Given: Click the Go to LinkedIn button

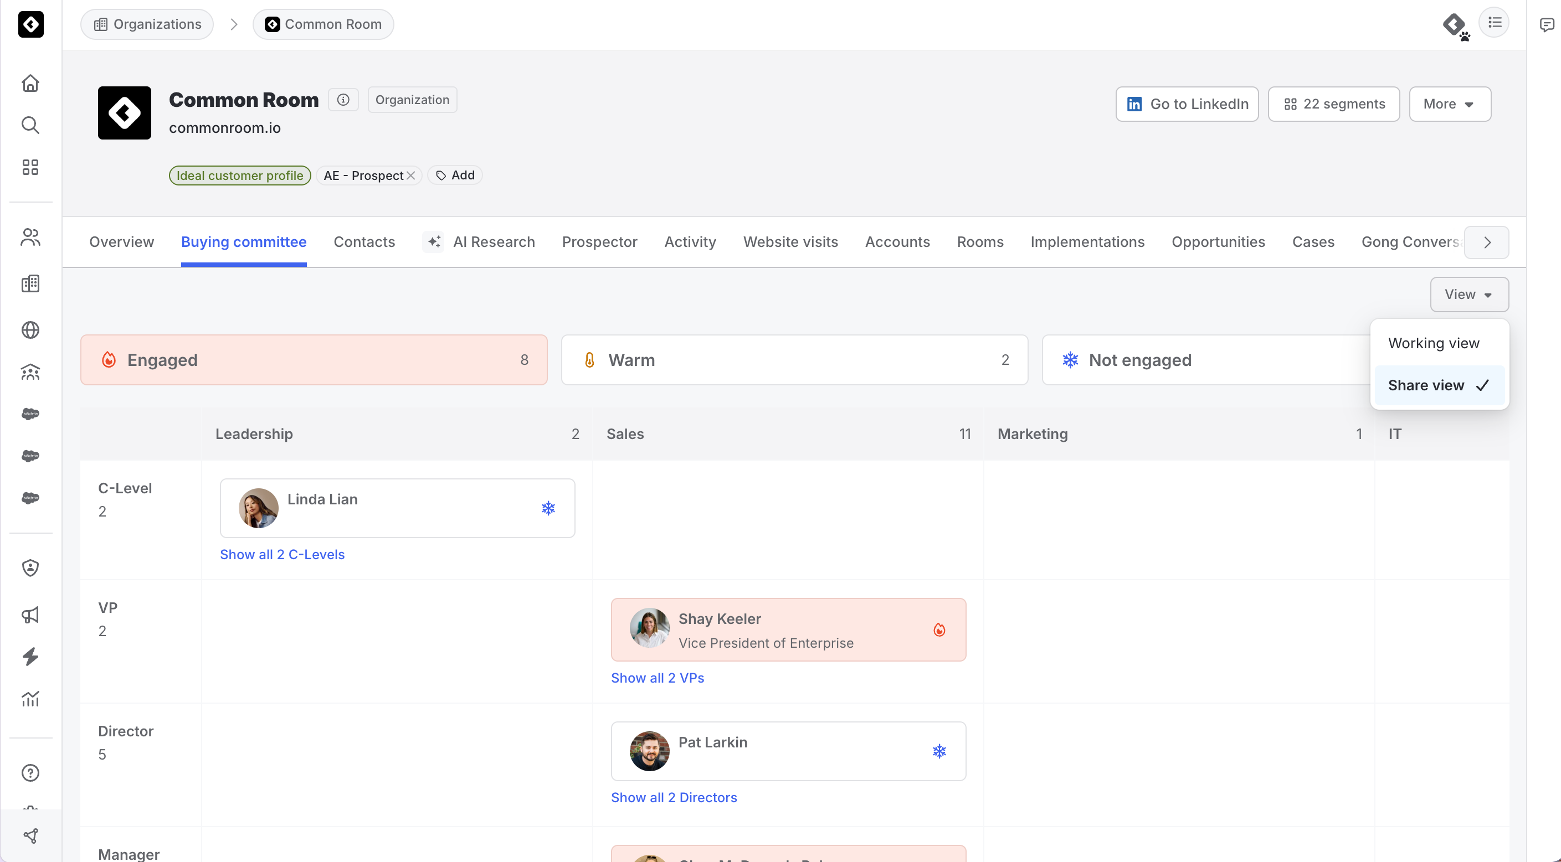Looking at the screenshot, I should click(x=1187, y=104).
